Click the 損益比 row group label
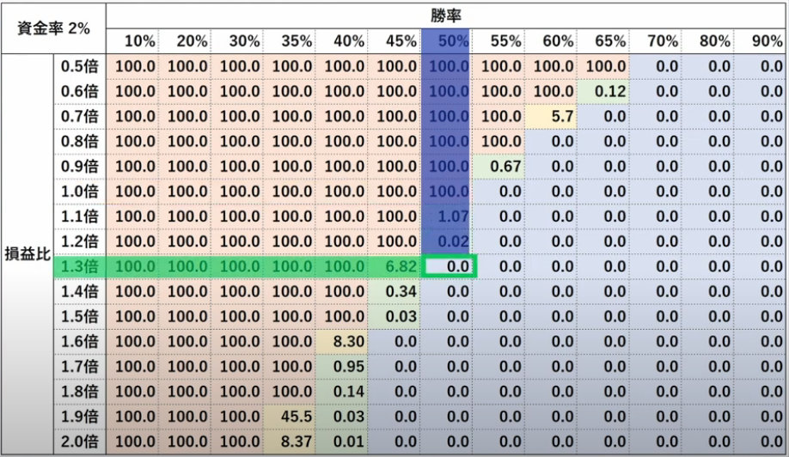This screenshot has height=457, width=789. click(28, 254)
